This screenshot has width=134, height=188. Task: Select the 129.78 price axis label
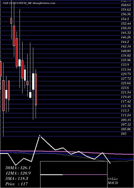[x=126, y=74]
